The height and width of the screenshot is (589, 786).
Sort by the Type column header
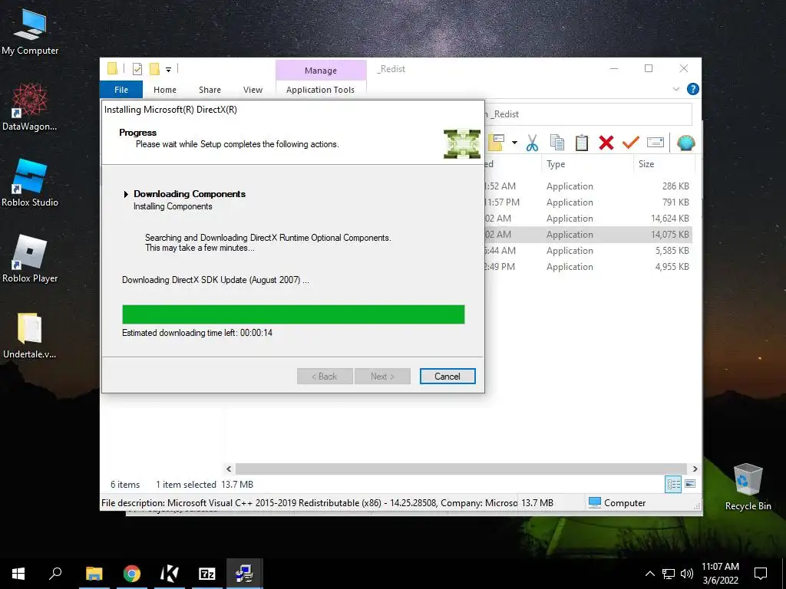[587, 164]
